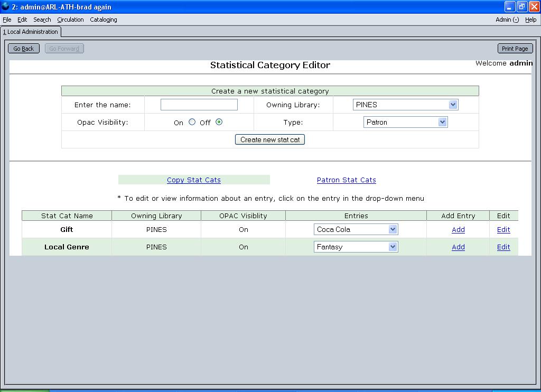Click the stat category name input field

(199, 105)
